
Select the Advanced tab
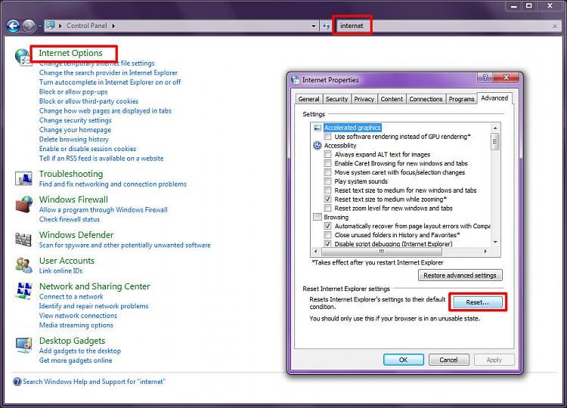click(x=494, y=98)
